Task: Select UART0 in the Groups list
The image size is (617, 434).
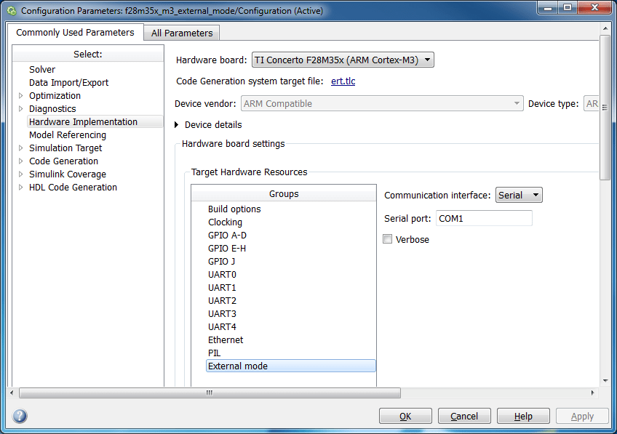Action: tap(222, 275)
